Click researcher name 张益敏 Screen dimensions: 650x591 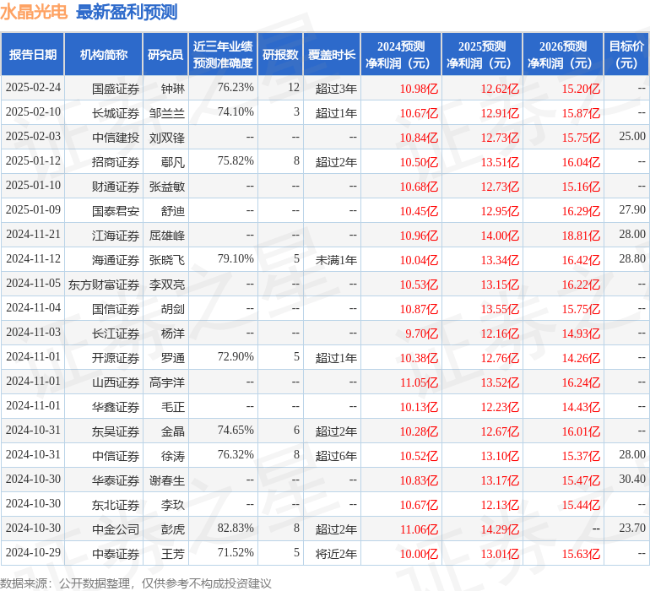(x=167, y=187)
